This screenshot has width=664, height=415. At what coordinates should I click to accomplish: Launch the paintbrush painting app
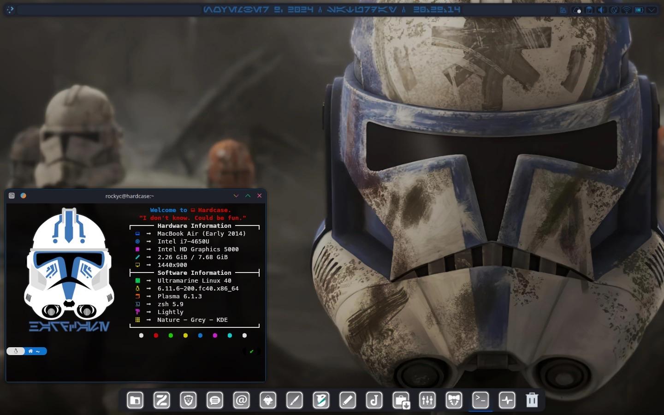click(x=295, y=400)
